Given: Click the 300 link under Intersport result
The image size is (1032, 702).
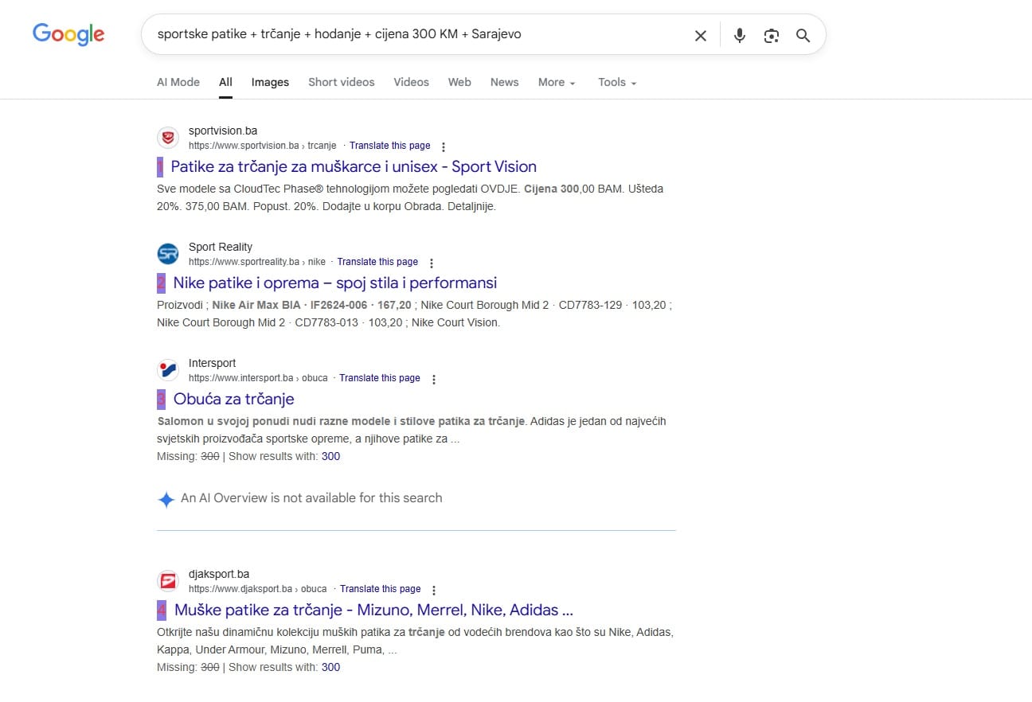Looking at the screenshot, I should (330, 456).
